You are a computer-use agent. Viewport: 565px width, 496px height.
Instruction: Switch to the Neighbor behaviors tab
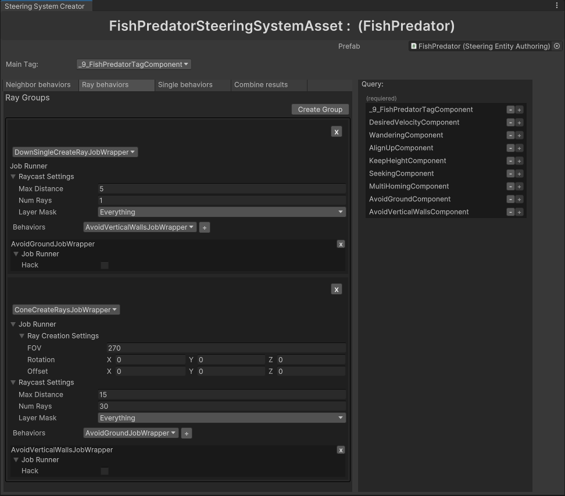(38, 85)
